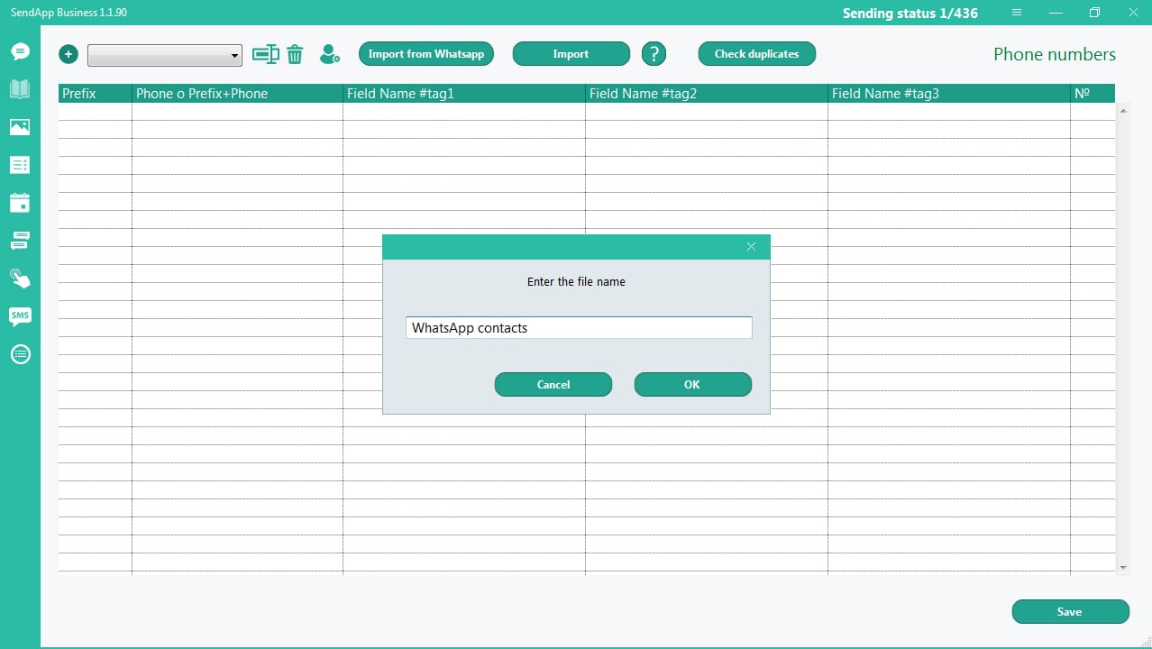
Task: Close the file name dialog with X
Action: (x=751, y=247)
